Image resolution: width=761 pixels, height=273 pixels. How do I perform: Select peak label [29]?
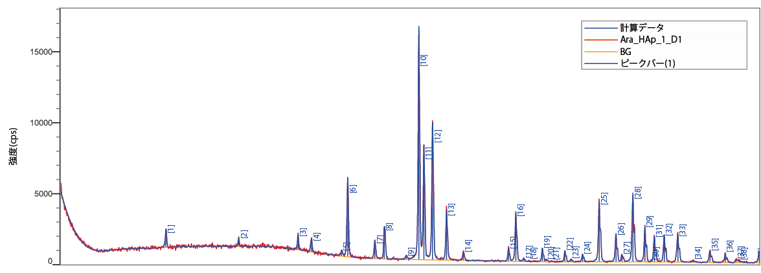(650, 222)
